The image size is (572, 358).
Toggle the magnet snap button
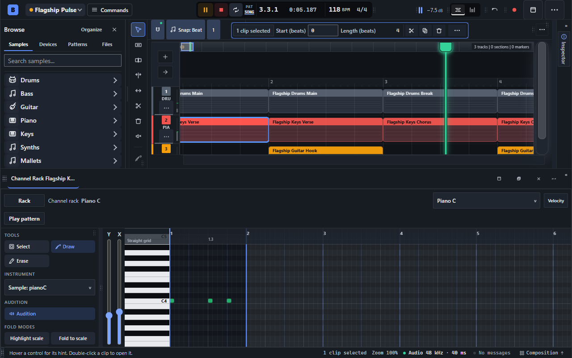158,30
